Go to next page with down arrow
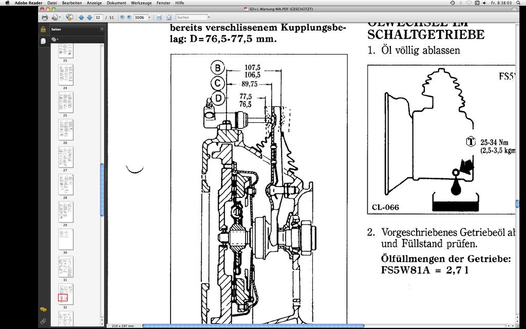Image resolution: width=526 pixels, height=329 pixels. [x=89, y=17]
